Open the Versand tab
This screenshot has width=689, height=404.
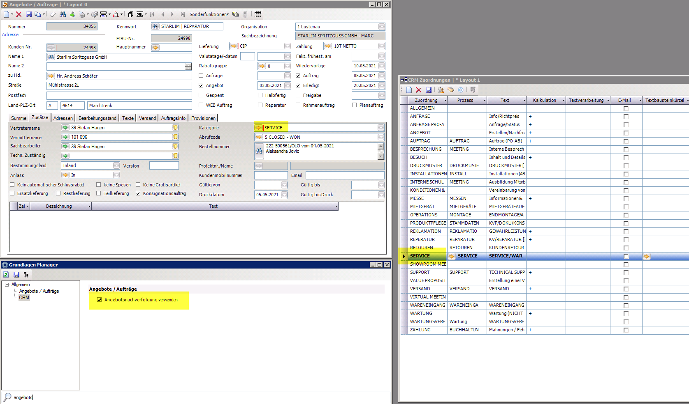[x=147, y=118]
